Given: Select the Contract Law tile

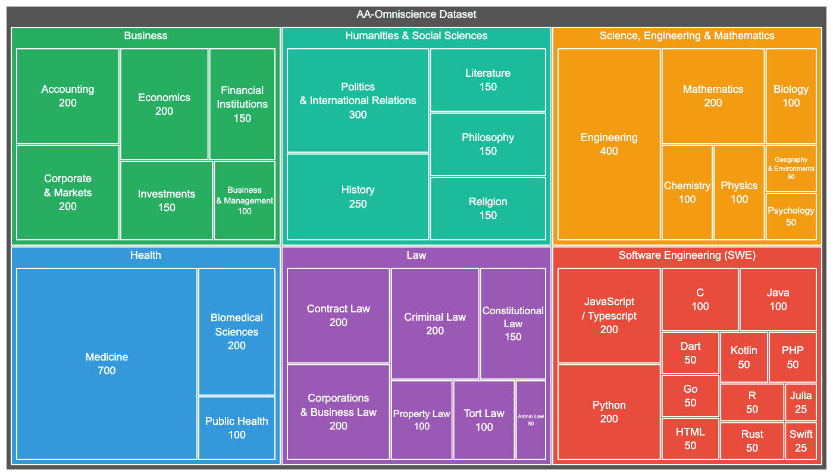Looking at the screenshot, I should tap(338, 315).
